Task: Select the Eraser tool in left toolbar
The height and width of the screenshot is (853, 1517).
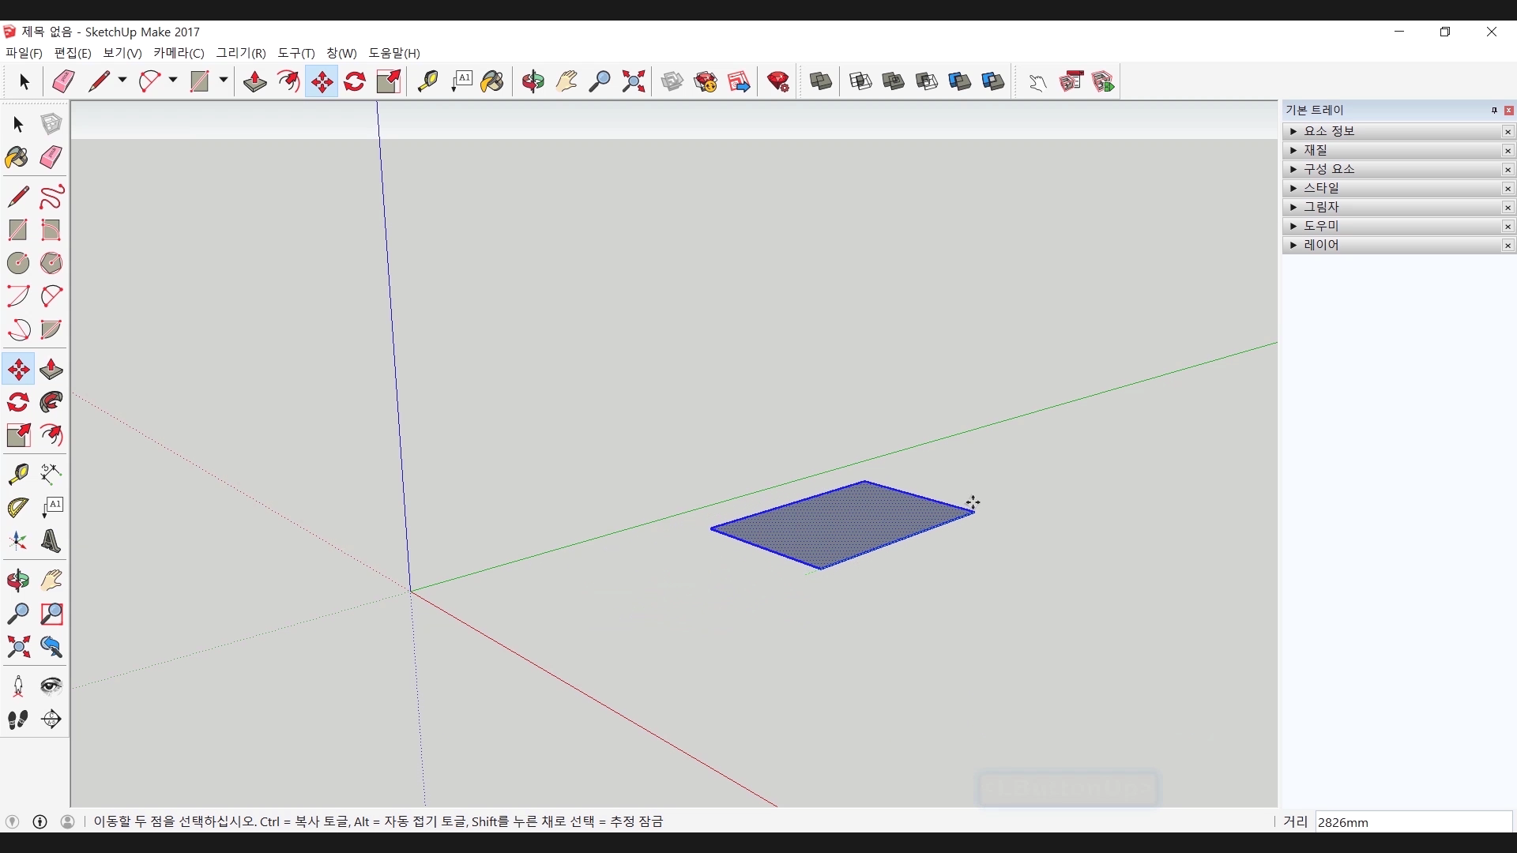Action: pyautogui.click(x=51, y=157)
